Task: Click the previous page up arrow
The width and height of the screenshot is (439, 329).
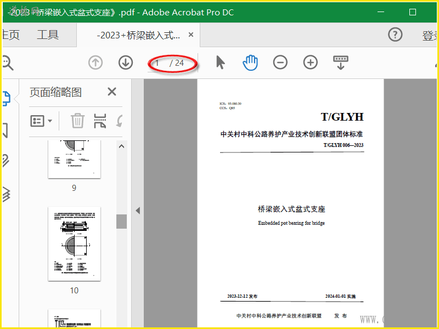Action: [x=95, y=63]
